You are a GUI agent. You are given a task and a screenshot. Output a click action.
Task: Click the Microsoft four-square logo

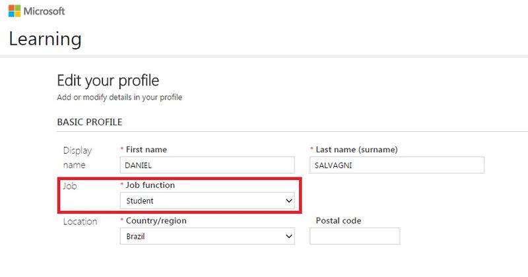[13, 11]
